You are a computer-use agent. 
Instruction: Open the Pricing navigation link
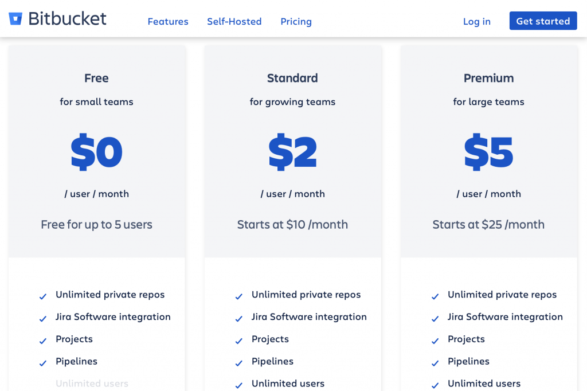296,22
